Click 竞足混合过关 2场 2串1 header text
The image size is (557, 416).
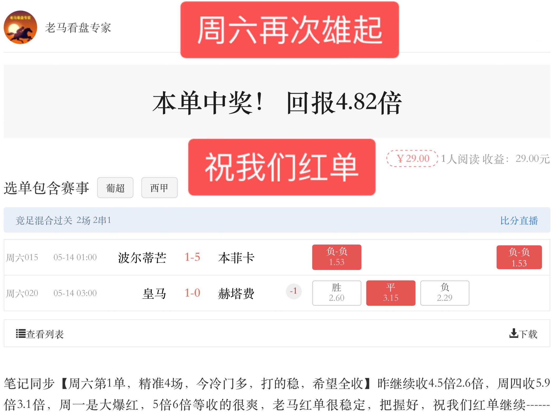coord(63,220)
